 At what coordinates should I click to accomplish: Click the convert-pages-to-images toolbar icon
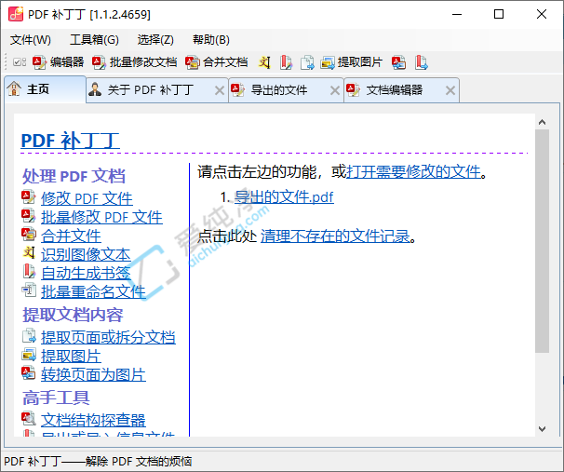[x=399, y=62]
